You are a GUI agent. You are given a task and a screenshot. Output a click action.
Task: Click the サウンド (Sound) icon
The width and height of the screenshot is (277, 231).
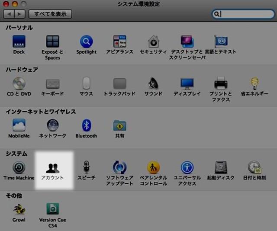[x=153, y=83]
